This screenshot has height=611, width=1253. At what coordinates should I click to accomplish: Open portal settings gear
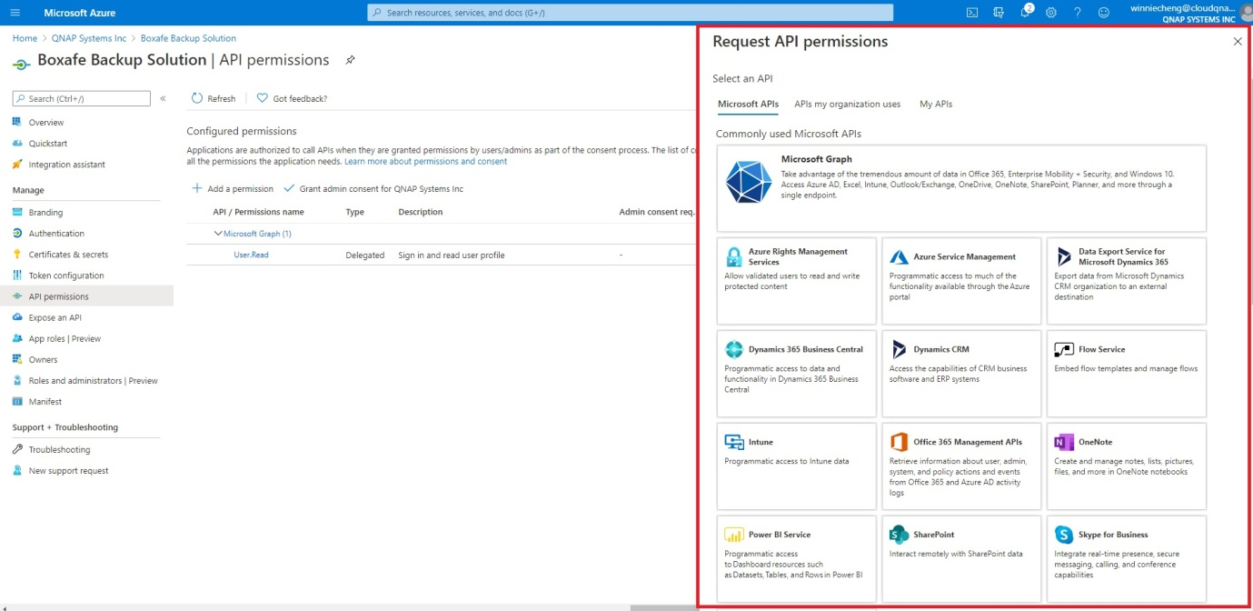click(x=1051, y=13)
